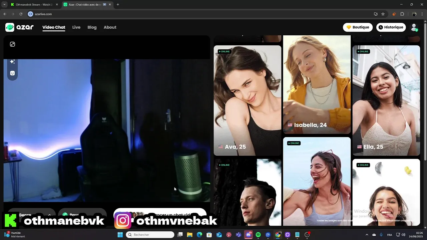
Task: Click the Azar logo in header
Action: coord(19,27)
